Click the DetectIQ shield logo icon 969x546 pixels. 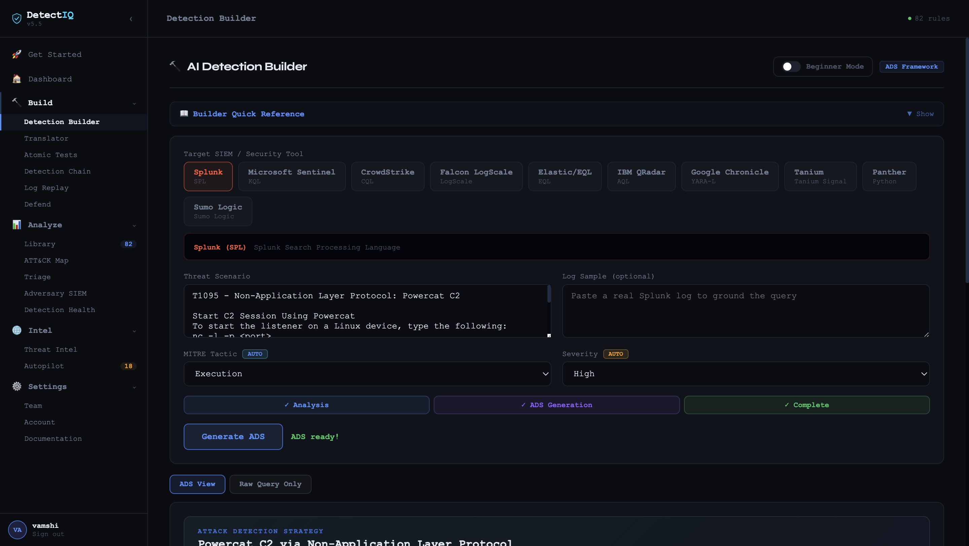point(16,18)
